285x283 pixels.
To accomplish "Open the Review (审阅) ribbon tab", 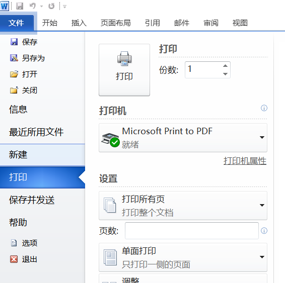I will point(211,23).
